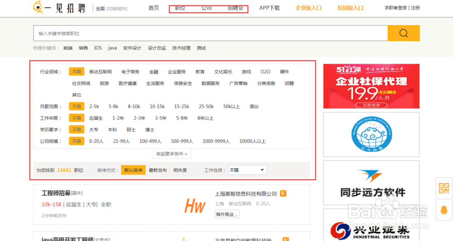Image resolution: width=453 pixels, height=241 pixels.
Task: Open the 职位 navigation tab
Action: click(180, 8)
